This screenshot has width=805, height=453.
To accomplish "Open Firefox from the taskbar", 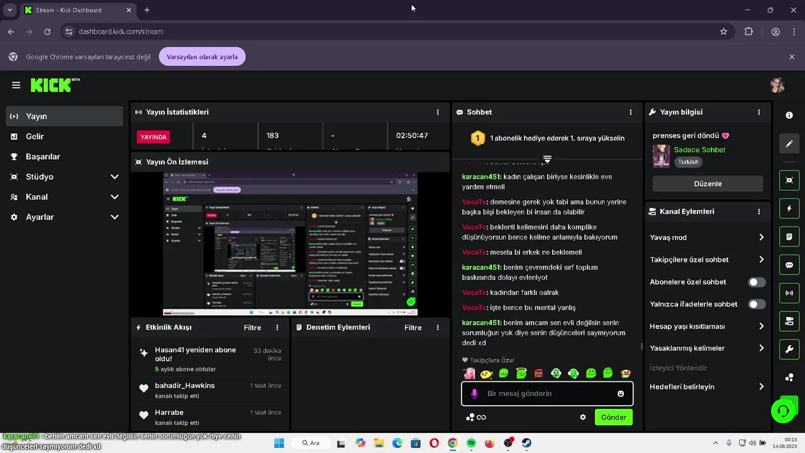I will pos(489,444).
